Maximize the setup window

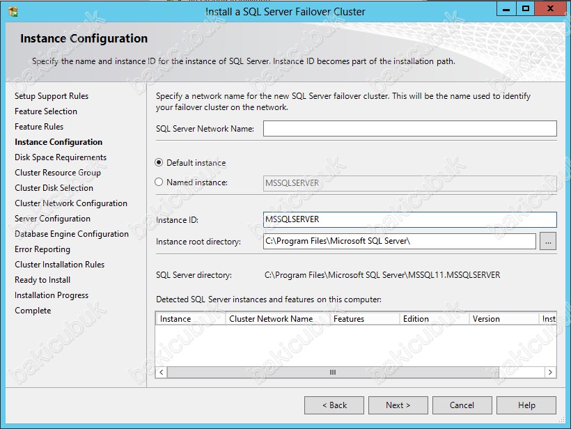tap(526, 9)
